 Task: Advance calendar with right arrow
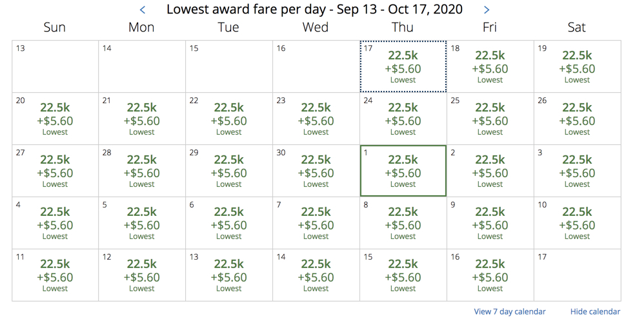tap(487, 10)
